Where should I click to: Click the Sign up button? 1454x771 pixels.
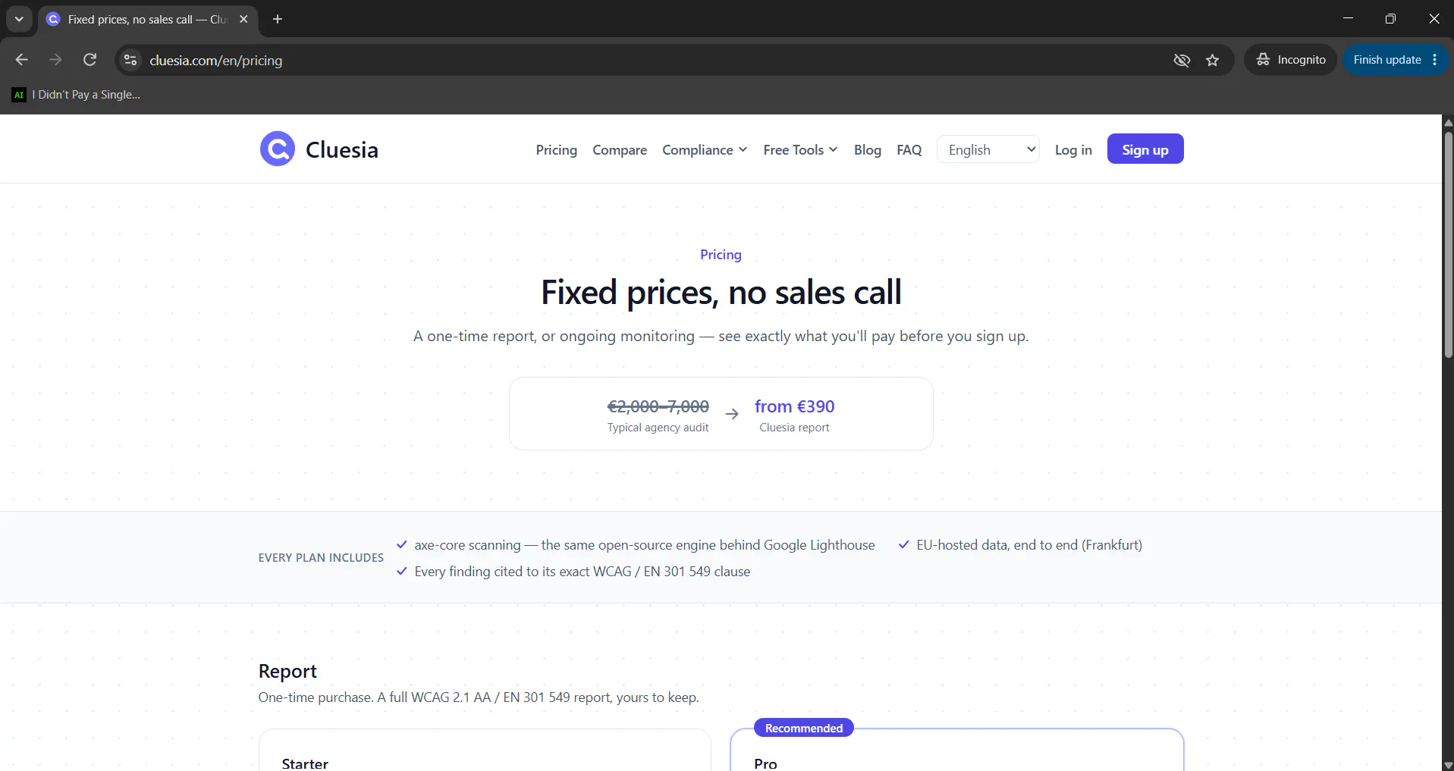[x=1145, y=149]
